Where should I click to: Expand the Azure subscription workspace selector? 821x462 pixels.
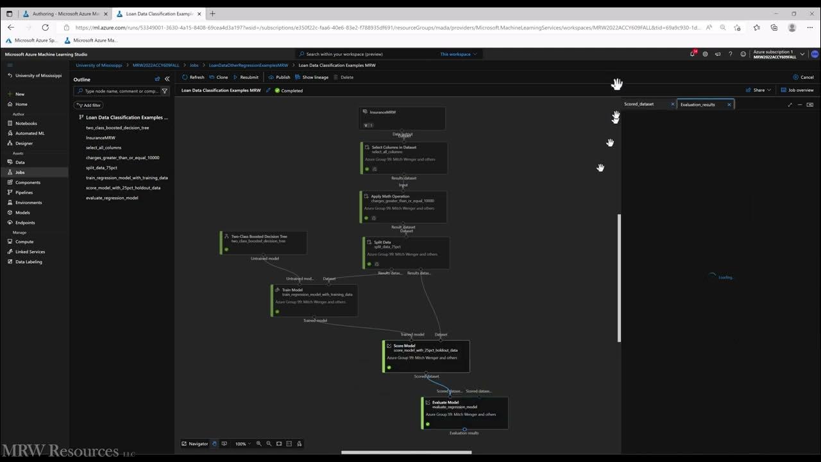tap(779, 54)
